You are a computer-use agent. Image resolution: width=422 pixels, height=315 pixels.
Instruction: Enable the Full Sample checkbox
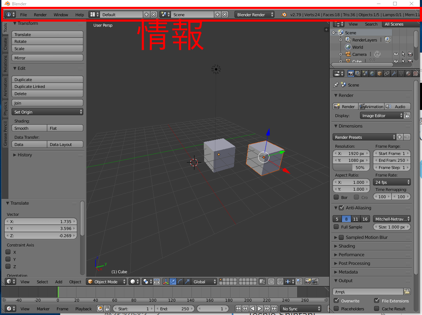pyautogui.click(x=336, y=227)
